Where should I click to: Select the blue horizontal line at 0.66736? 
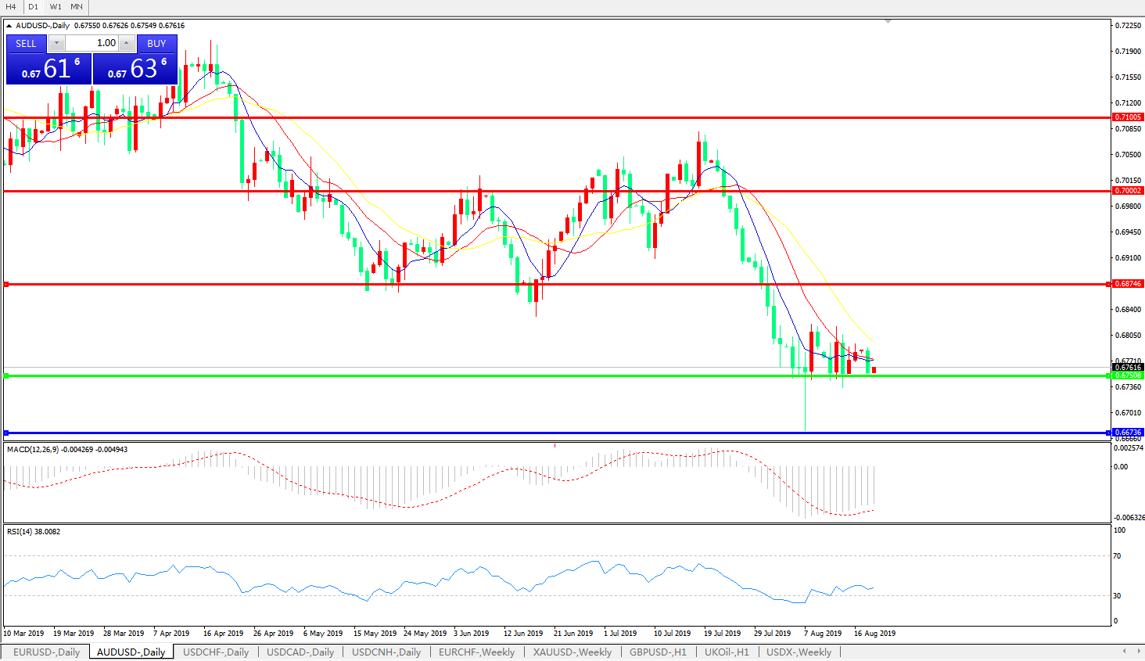point(547,433)
